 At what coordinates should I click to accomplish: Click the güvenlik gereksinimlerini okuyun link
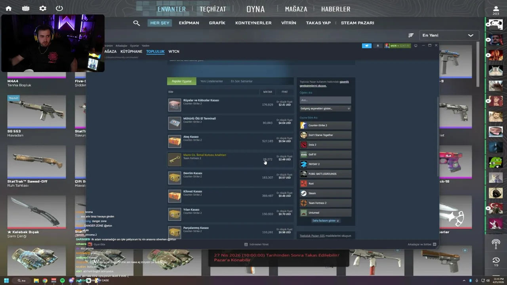tap(324, 84)
